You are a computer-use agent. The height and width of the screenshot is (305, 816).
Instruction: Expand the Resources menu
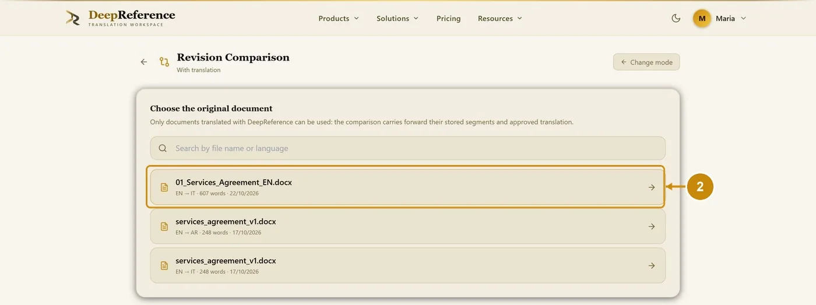pyautogui.click(x=500, y=18)
